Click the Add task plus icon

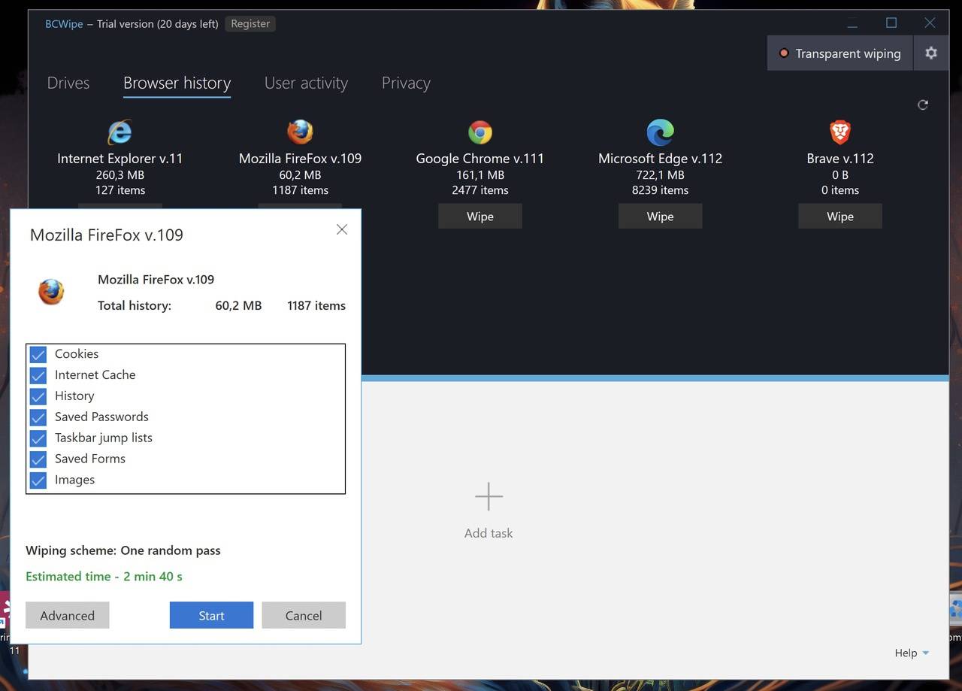pyautogui.click(x=489, y=497)
